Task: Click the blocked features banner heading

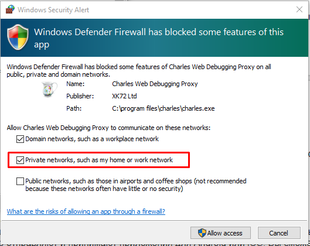Action: tap(159, 38)
